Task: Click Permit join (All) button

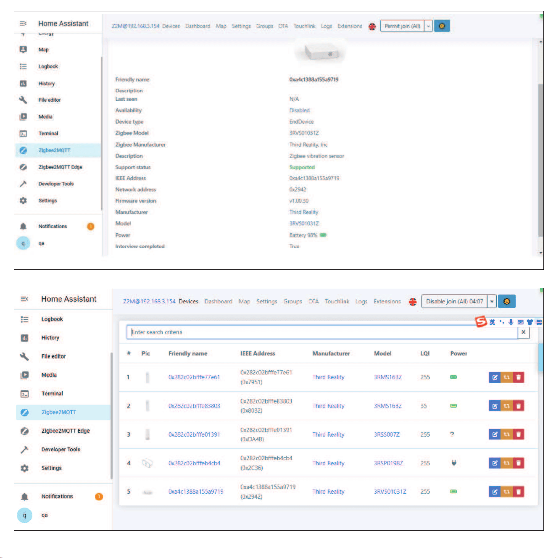Action: click(x=402, y=26)
